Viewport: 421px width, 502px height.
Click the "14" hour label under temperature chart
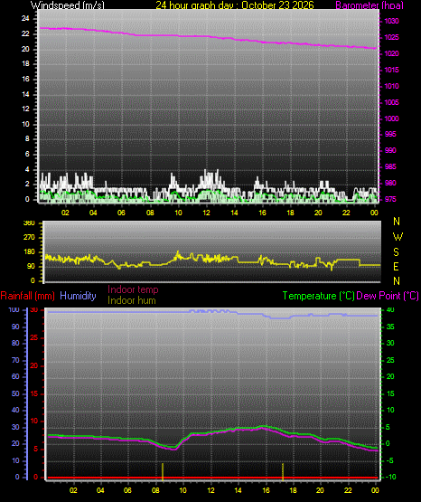coord(238,490)
